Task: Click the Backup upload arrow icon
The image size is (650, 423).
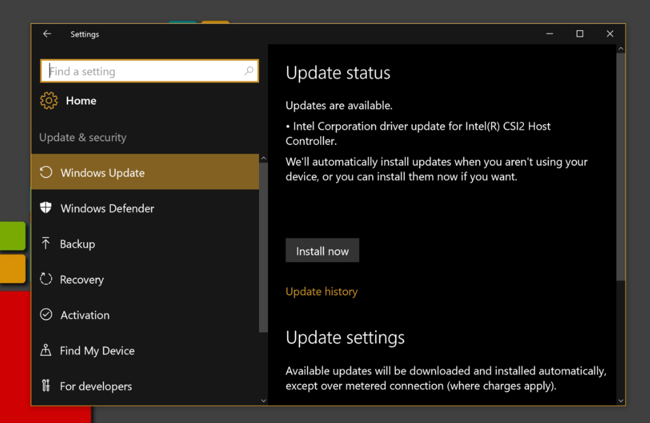Action: point(45,243)
